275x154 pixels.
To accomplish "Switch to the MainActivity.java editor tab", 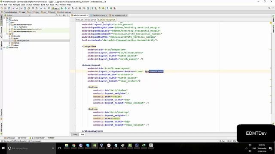I will pos(98,15).
